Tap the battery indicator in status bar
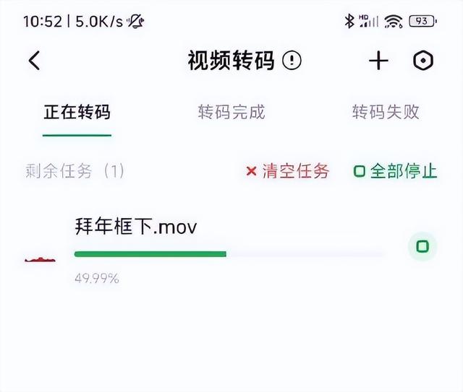Image resolution: width=463 pixels, height=392 pixels. 422,21
